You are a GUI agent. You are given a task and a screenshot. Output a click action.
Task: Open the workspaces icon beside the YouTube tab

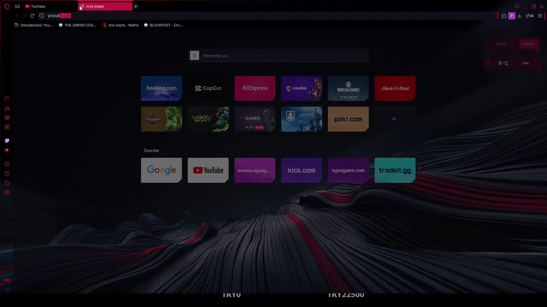pos(18,6)
